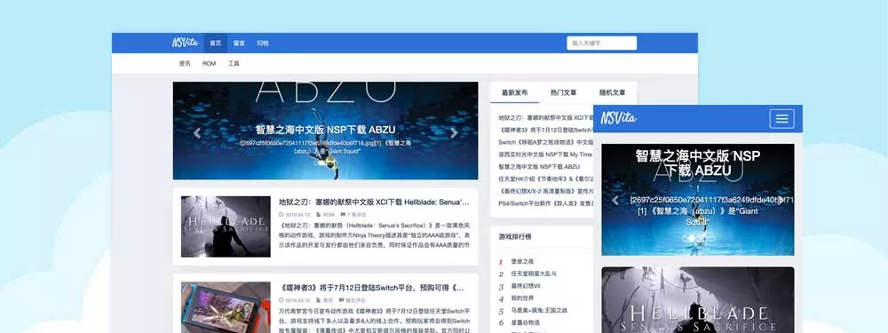Open the Hellblade article title link
Image resolution: width=888 pixels, height=333 pixels.
pyautogui.click(x=374, y=202)
